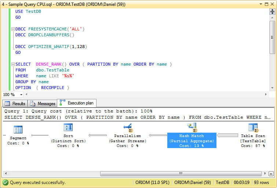Viewport: 277px width, 188px height.
Task: Open the active files dropdown arrow in title bar
Action: coord(261,4)
